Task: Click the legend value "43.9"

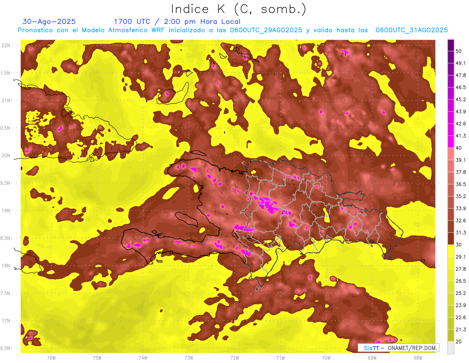Action: coord(461,112)
